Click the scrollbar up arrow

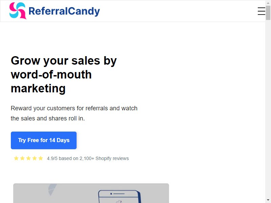pyautogui.click(x=268, y=3)
